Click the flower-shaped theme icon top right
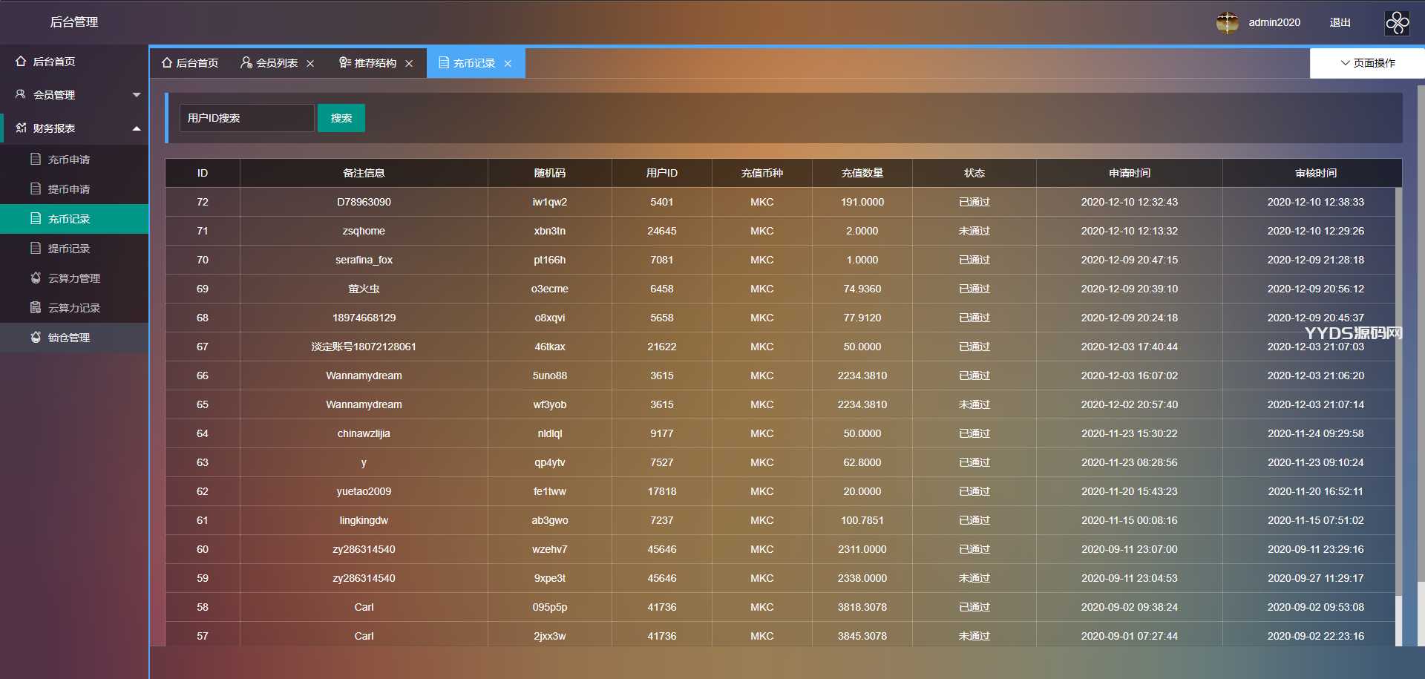 [x=1397, y=23]
